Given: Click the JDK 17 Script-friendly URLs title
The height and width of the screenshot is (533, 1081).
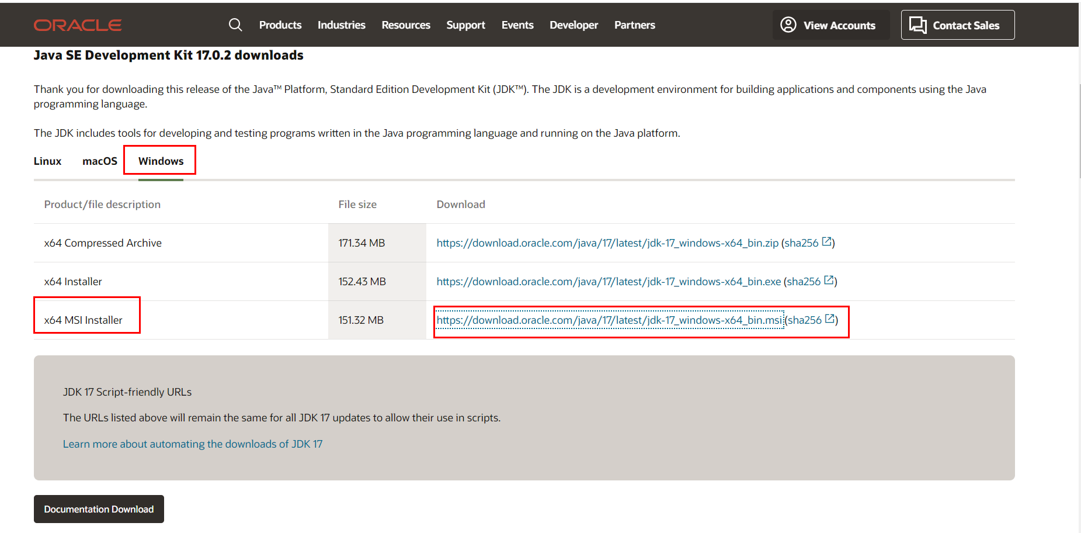Looking at the screenshot, I should pos(127,392).
